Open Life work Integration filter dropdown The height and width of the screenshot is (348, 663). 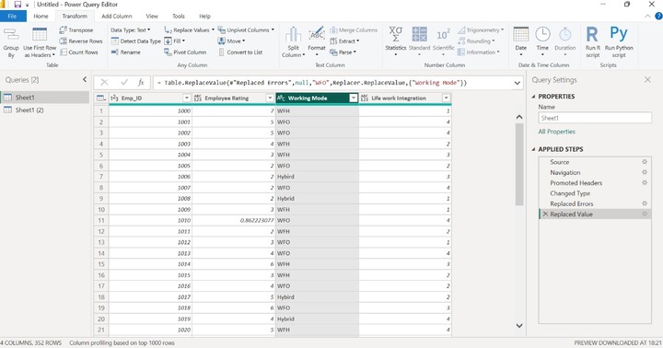(x=446, y=99)
